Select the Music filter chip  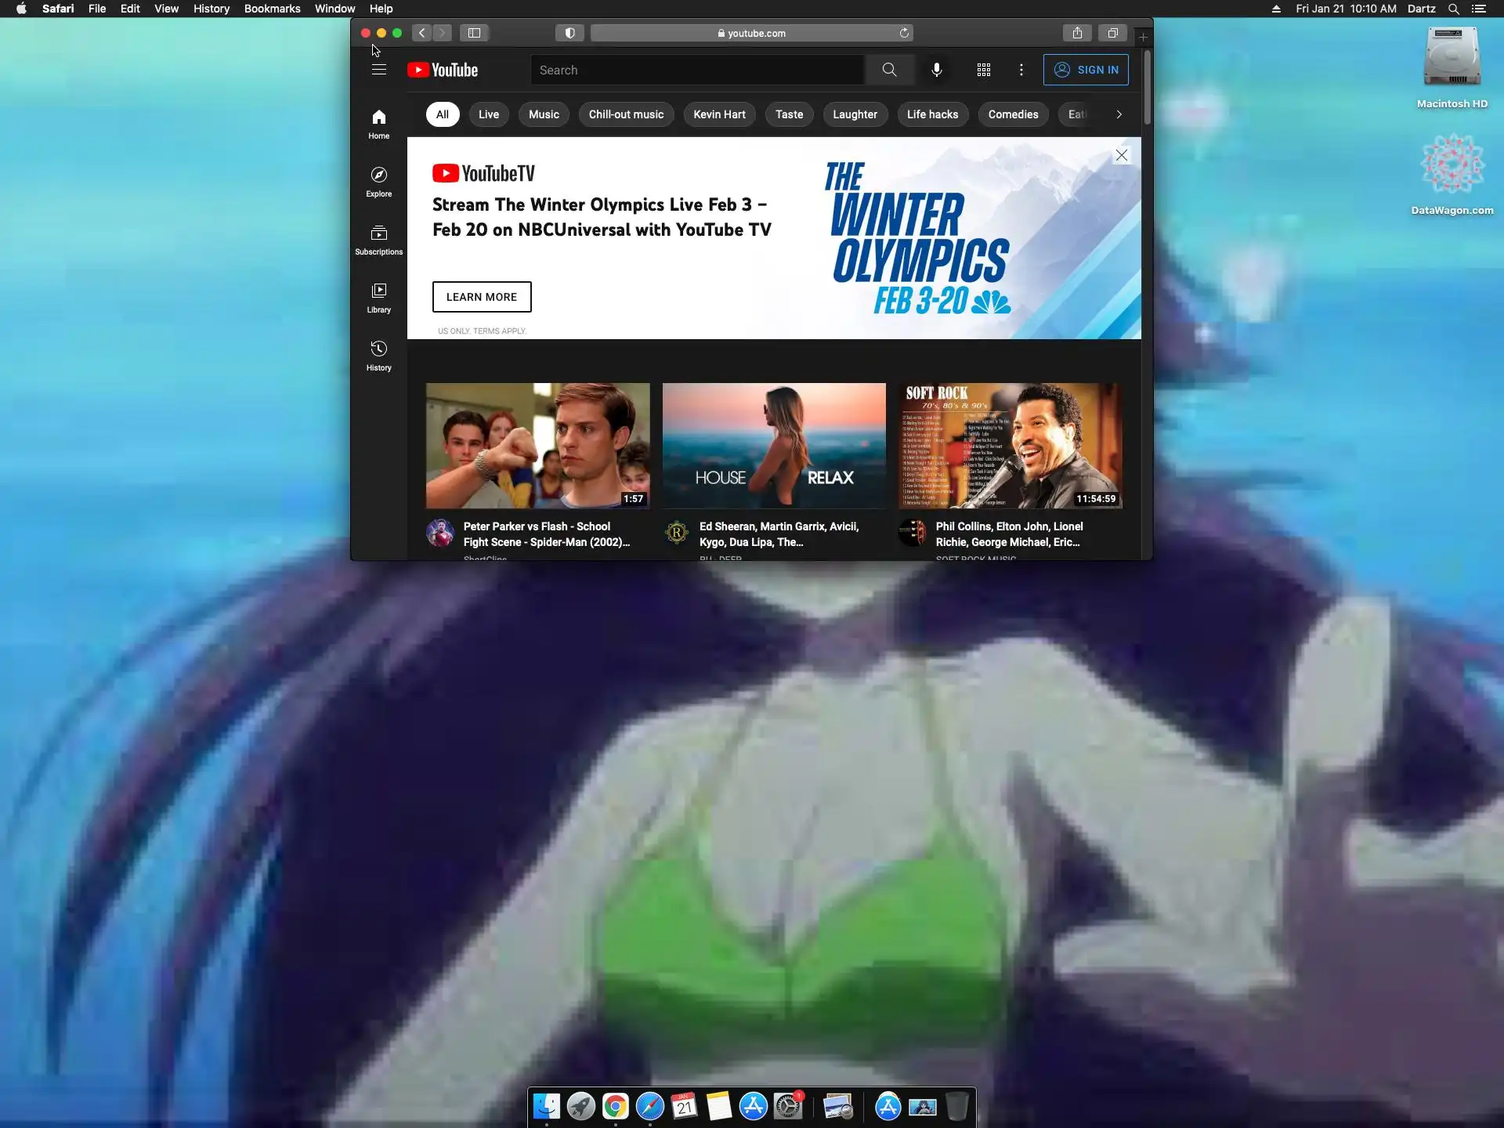pyautogui.click(x=544, y=114)
